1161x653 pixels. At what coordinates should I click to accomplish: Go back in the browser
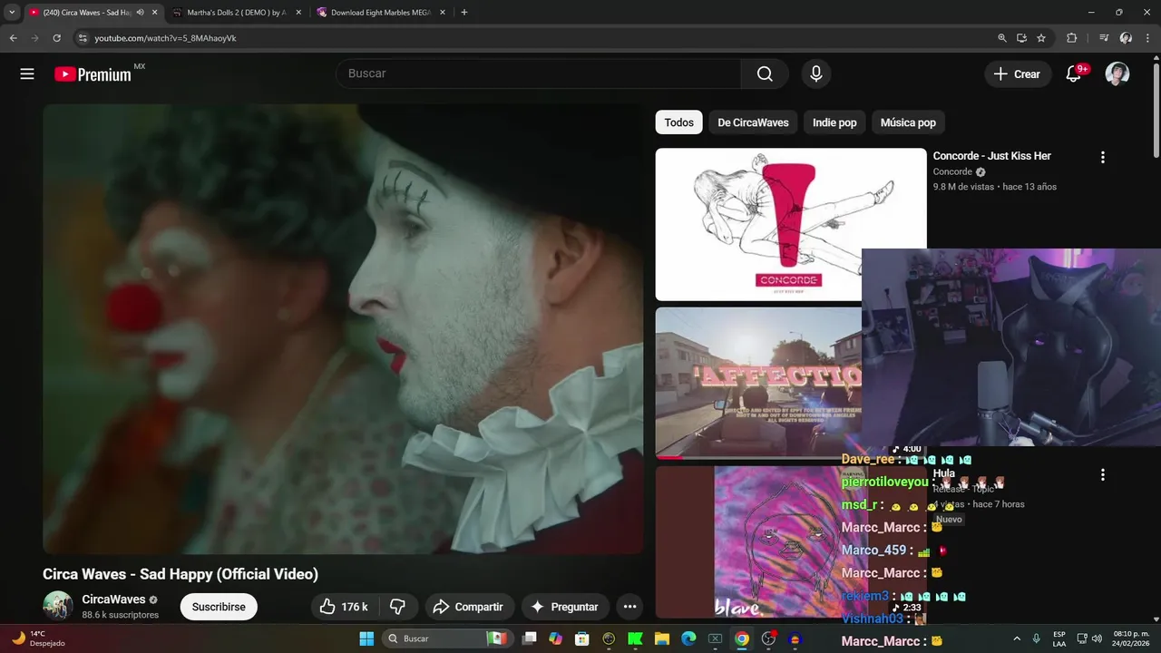point(13,38)
